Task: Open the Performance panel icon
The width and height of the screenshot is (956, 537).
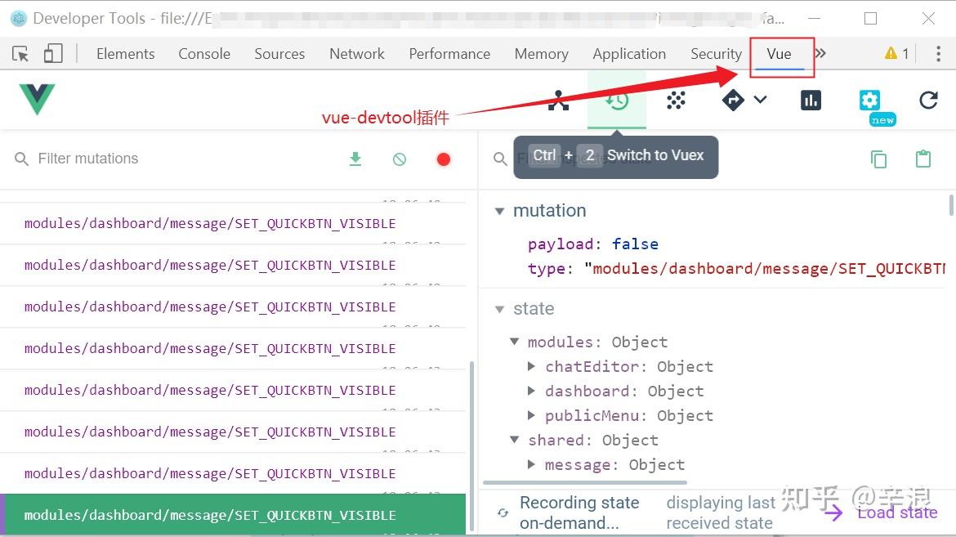Action: point(811,100)
